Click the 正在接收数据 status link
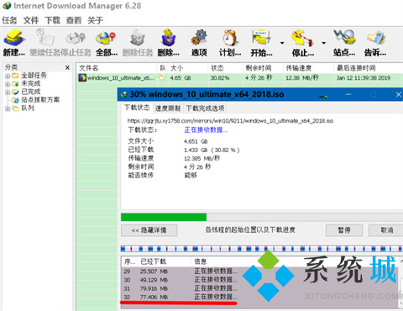403x311 pixels. pos(206,129)
